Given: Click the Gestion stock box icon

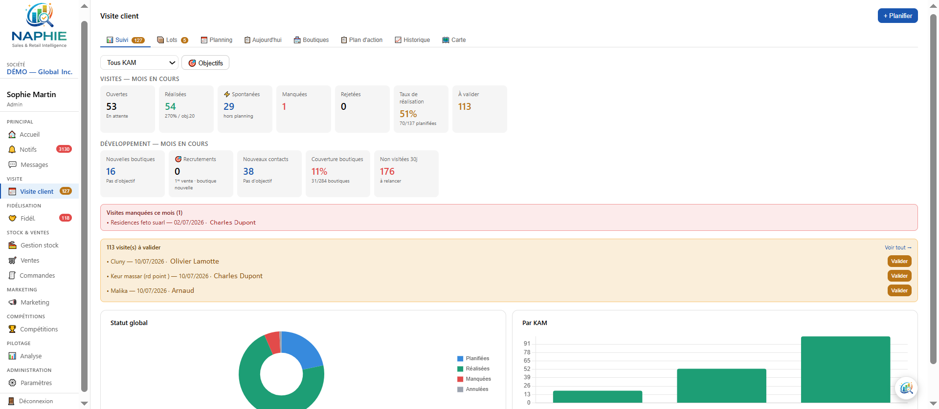Looking at the screenshot, I should coord(12,245).
